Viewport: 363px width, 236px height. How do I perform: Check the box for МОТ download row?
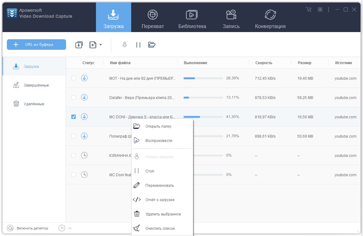point(74,78)
